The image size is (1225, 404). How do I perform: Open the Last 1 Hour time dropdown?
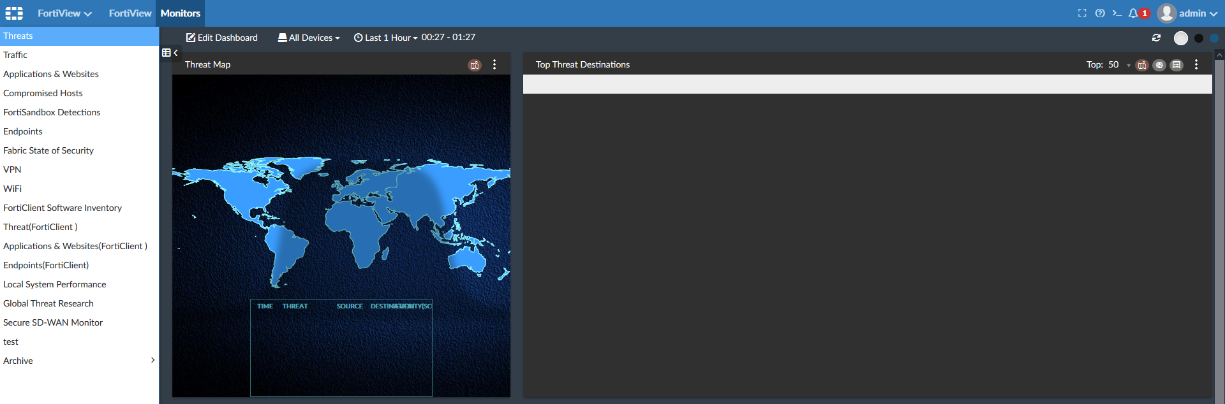385,38
